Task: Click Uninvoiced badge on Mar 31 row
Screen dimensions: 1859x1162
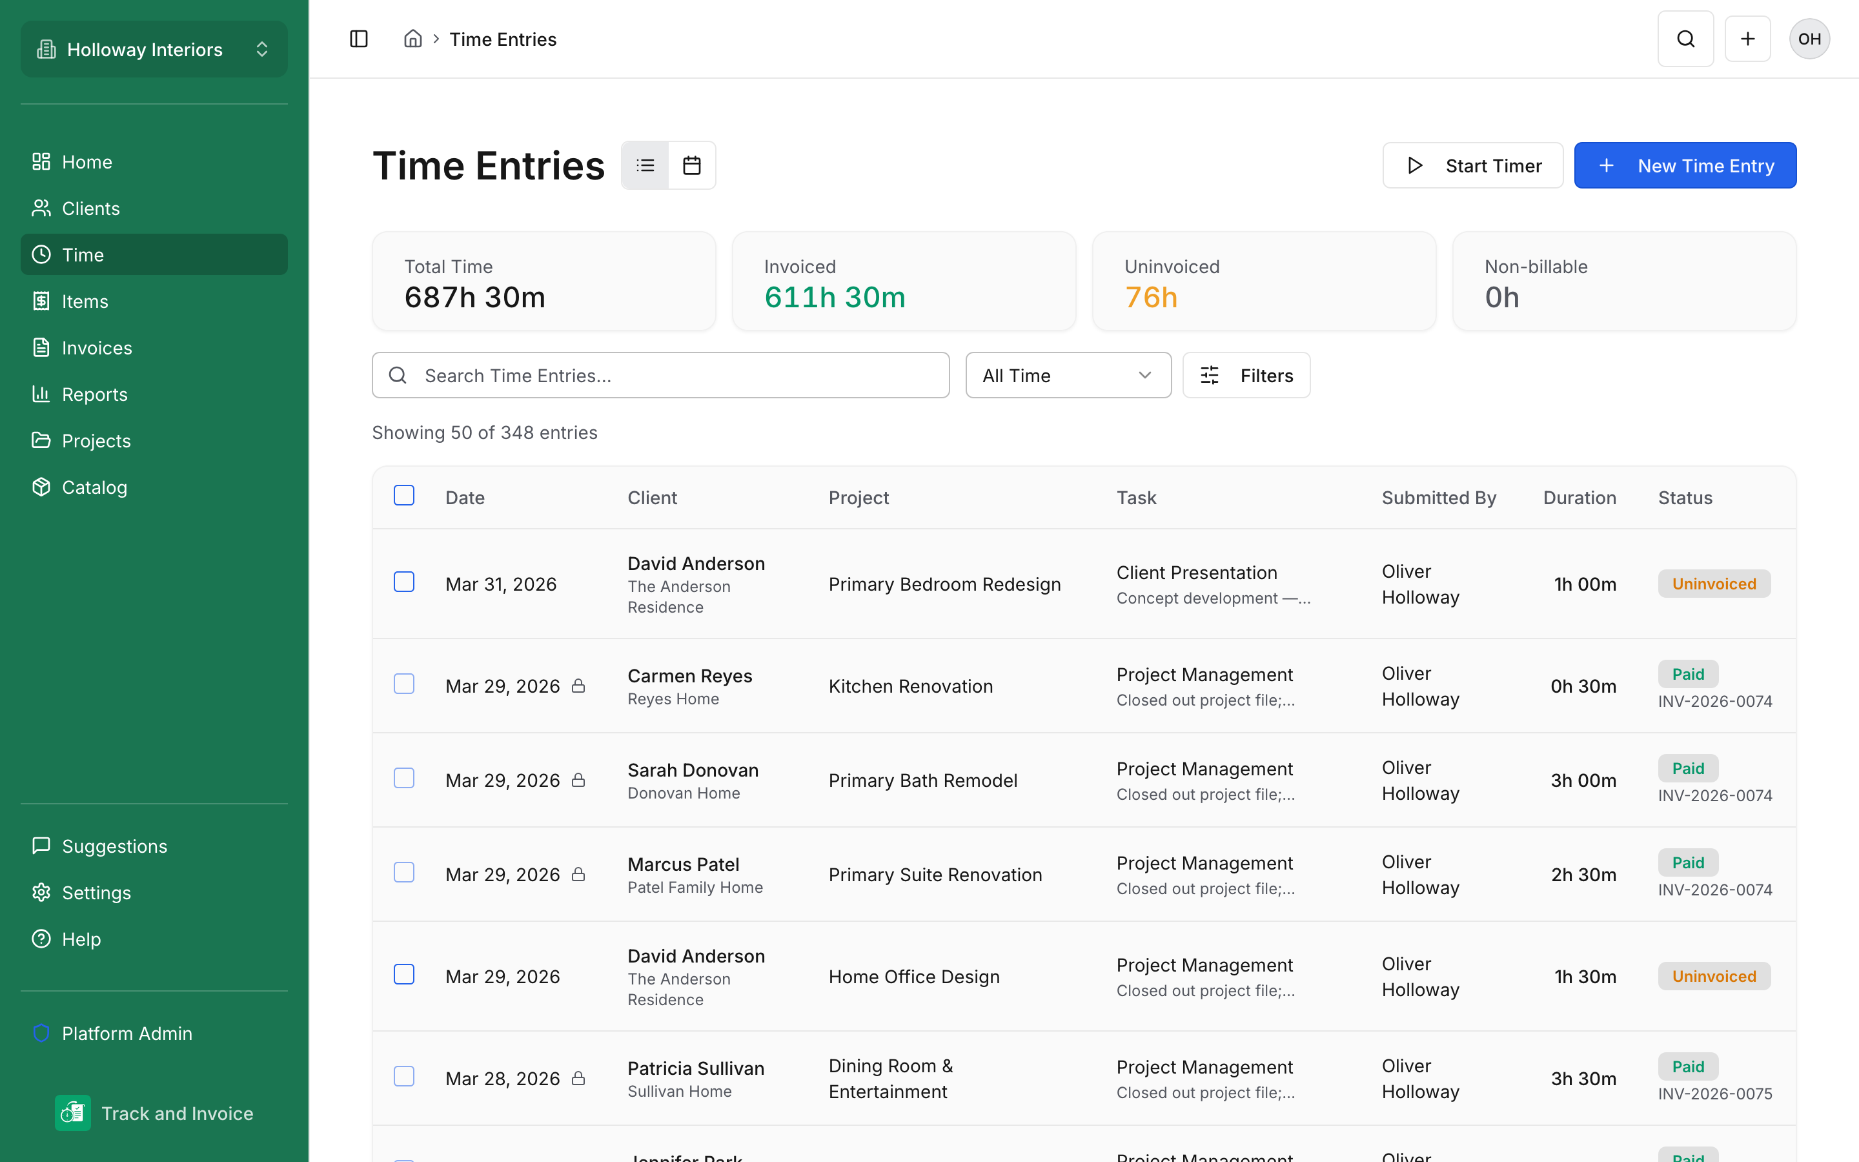Action: coord(1714,584)
